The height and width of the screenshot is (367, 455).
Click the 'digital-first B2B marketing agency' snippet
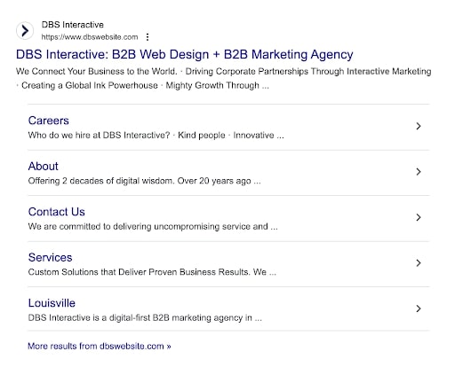pos(145,318)
